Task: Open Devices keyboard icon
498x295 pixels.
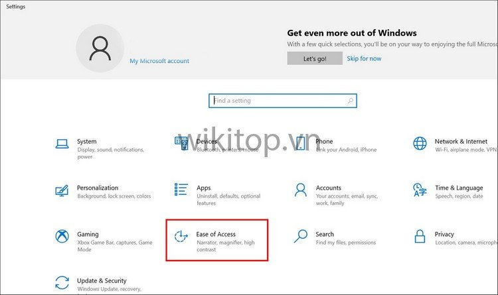Action: 181,143
